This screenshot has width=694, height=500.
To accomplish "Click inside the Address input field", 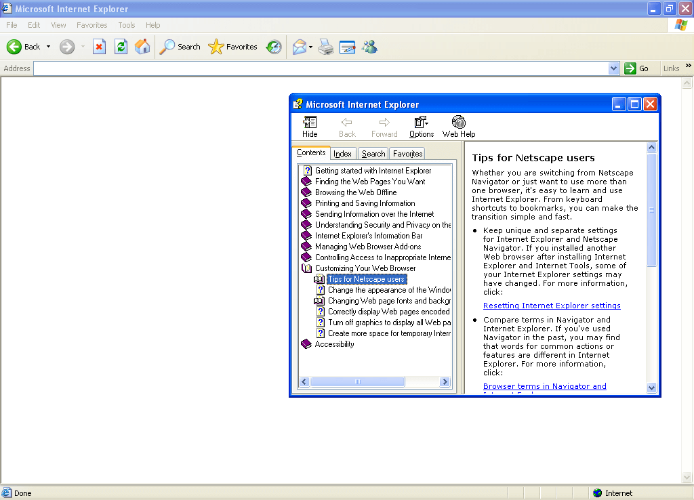I will [322, 68].
